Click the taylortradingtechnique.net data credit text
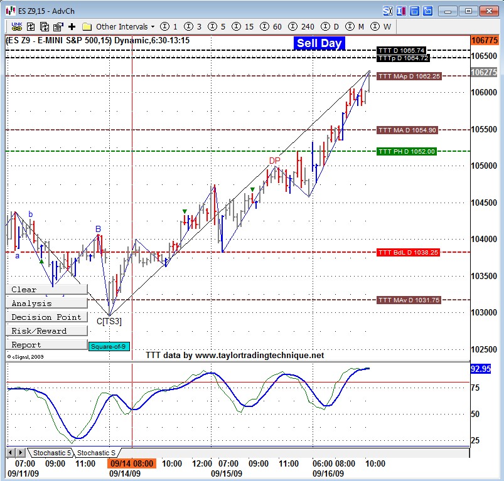Image resolution: width=504 pixels, height=481 pixels. (235, 355)
